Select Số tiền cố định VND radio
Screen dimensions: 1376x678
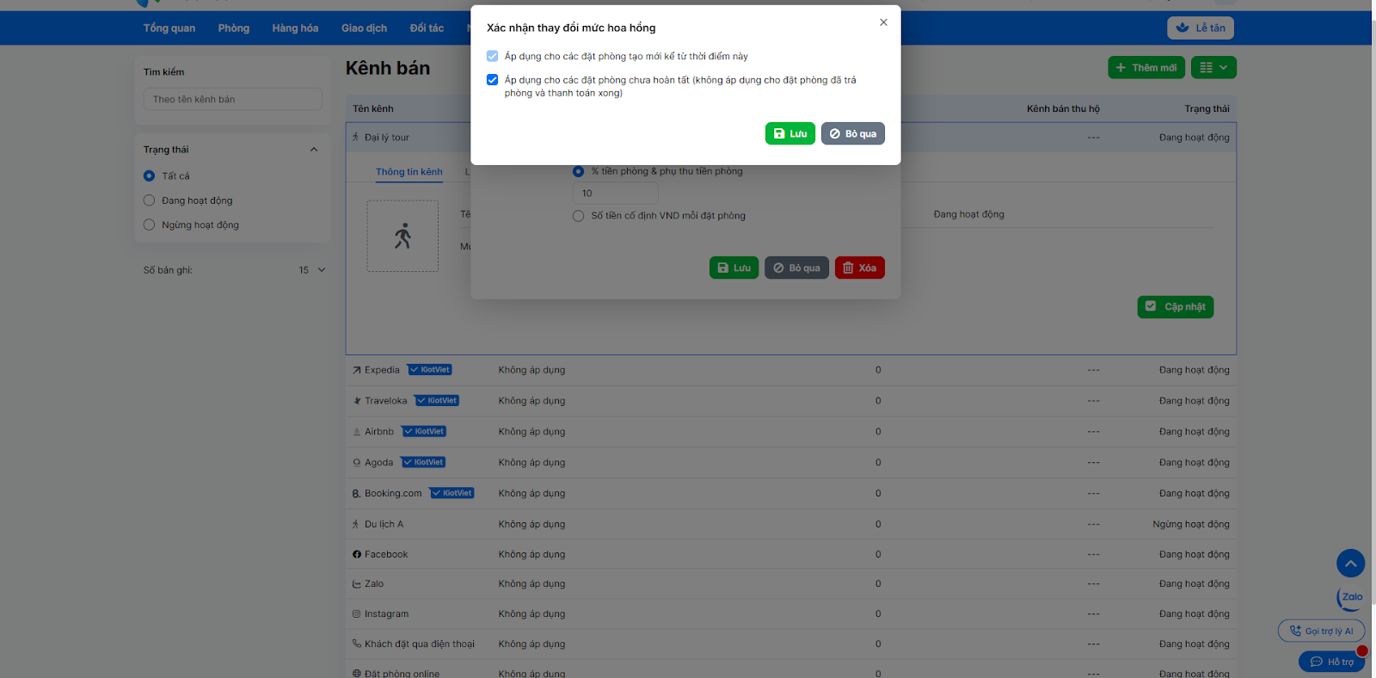tap(578, 216)
